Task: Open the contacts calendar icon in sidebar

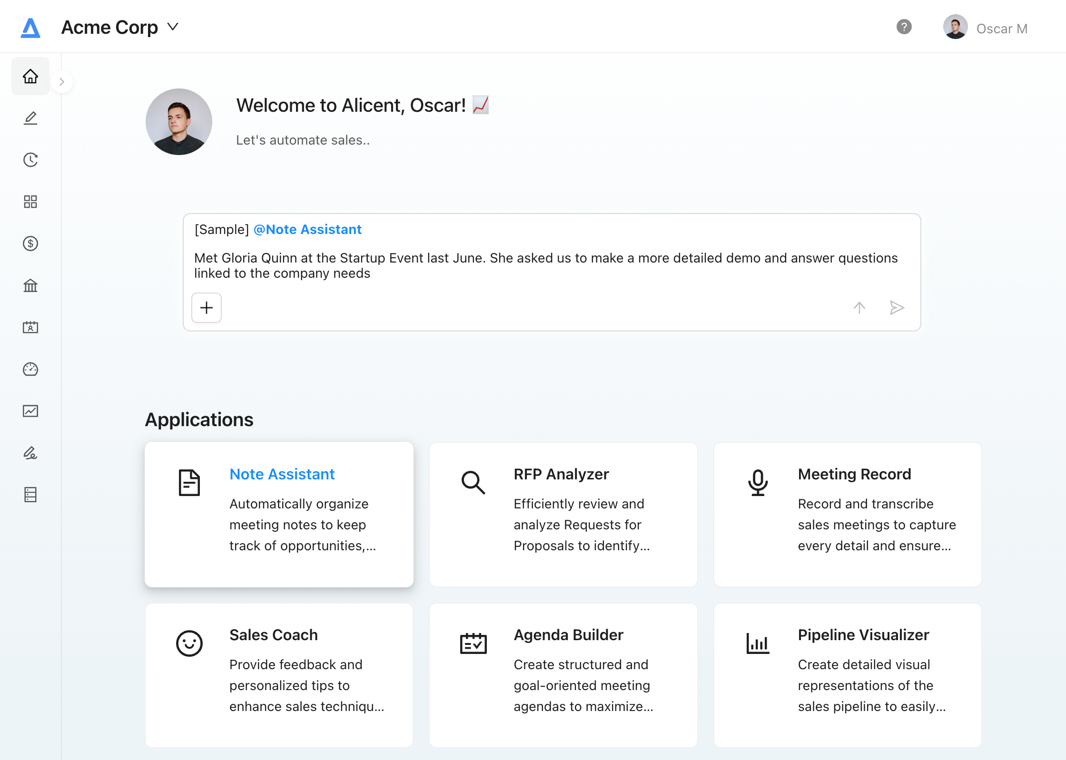Action: point(30,328)
